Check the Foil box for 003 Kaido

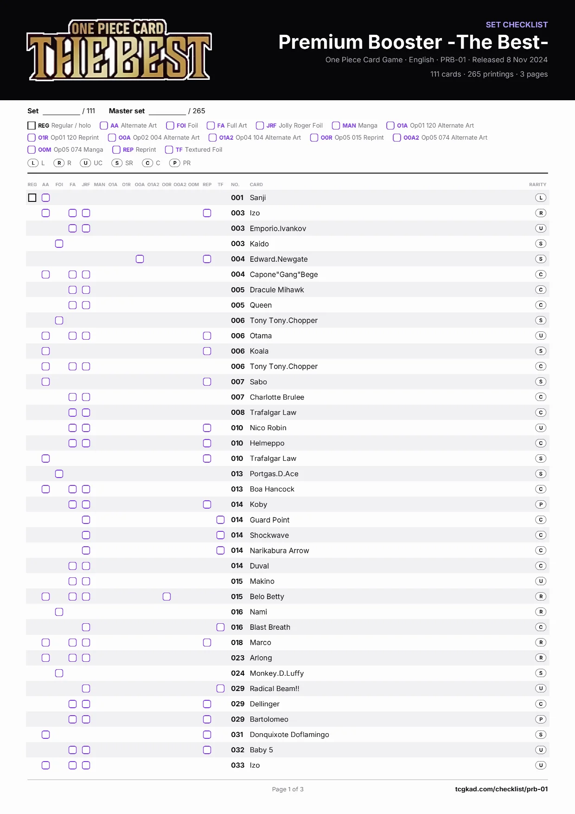pyautogui.click(x=59, y=244)
